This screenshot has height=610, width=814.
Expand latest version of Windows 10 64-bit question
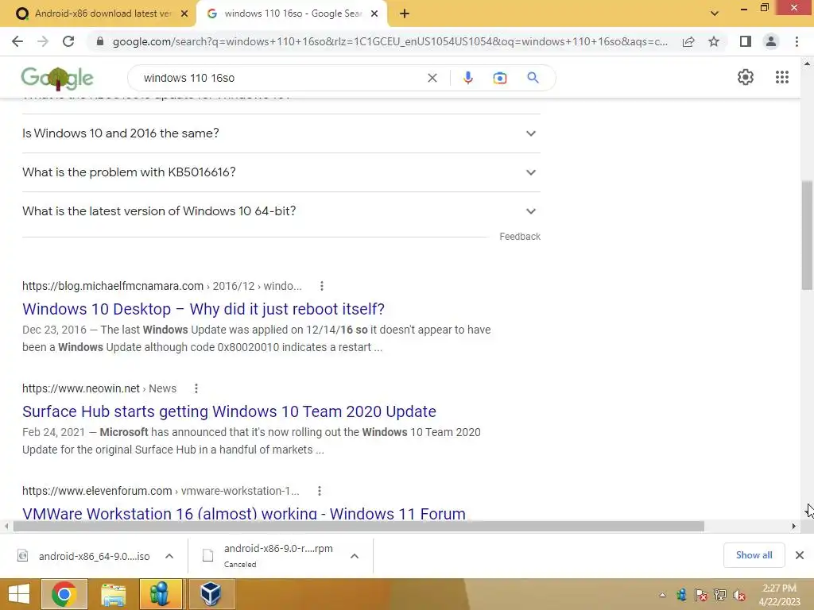(x=281, y=211)
